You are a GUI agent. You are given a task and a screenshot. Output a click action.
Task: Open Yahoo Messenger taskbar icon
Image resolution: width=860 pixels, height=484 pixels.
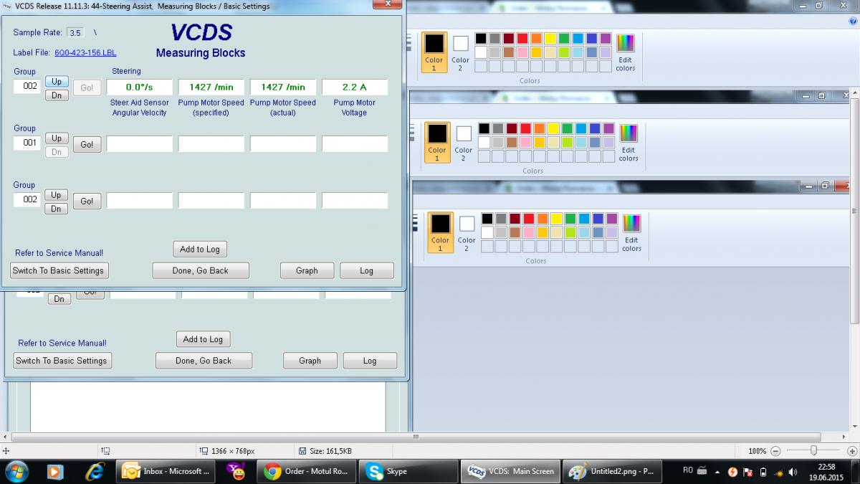click(x=236, y=471)
